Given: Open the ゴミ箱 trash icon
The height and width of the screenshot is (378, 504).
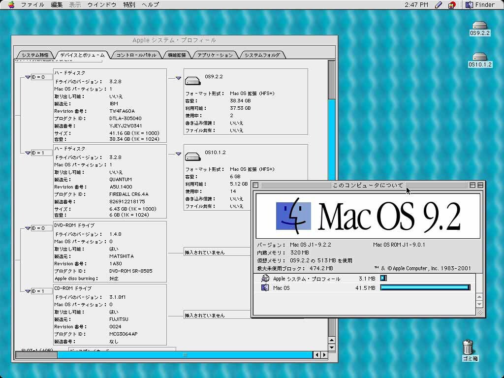Looking at the screenshot, I should 468,347.
